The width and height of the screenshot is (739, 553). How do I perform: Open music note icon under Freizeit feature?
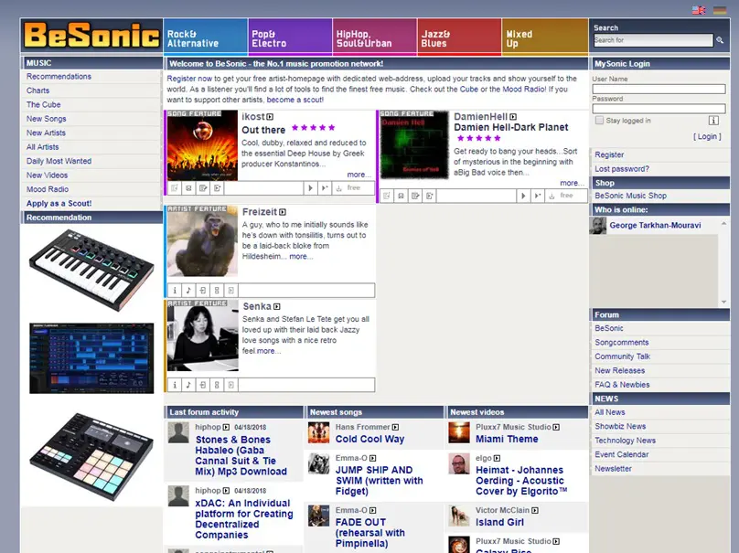point(188,290)
